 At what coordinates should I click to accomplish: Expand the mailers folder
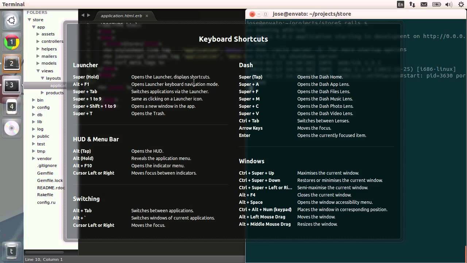pos(38,56)
